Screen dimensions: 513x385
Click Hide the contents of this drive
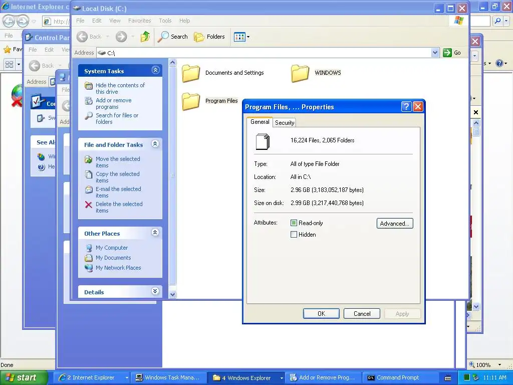point(120,88)
